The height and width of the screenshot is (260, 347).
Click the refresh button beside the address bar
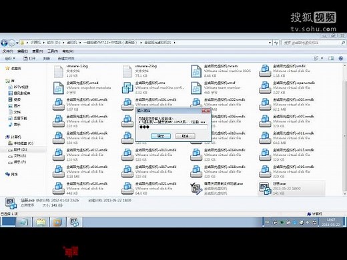tap(276, 43)
